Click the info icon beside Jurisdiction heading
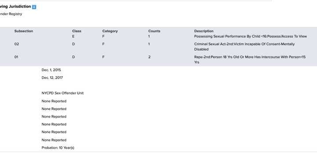Viewport: 317px width, 158px height. (x=34, y=7)
